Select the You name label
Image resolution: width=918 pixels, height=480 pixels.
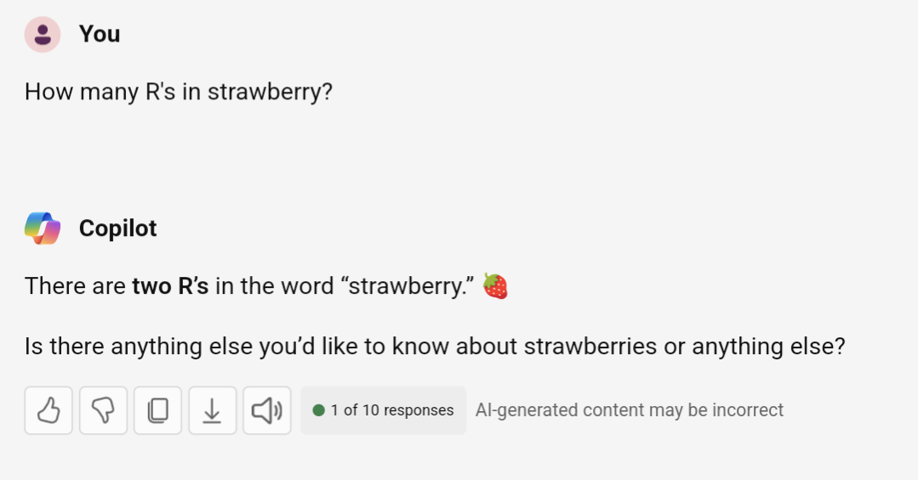(x=100, y=34)
